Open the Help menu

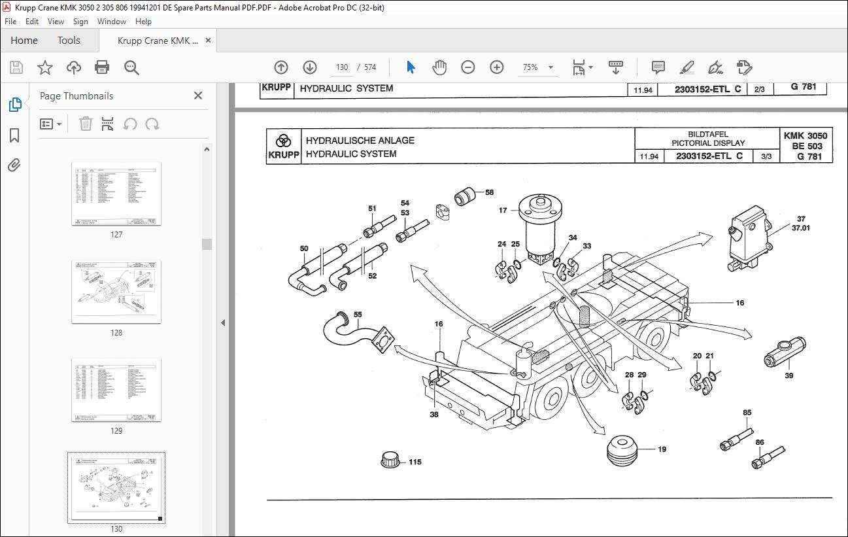click(x=143, y=22)
